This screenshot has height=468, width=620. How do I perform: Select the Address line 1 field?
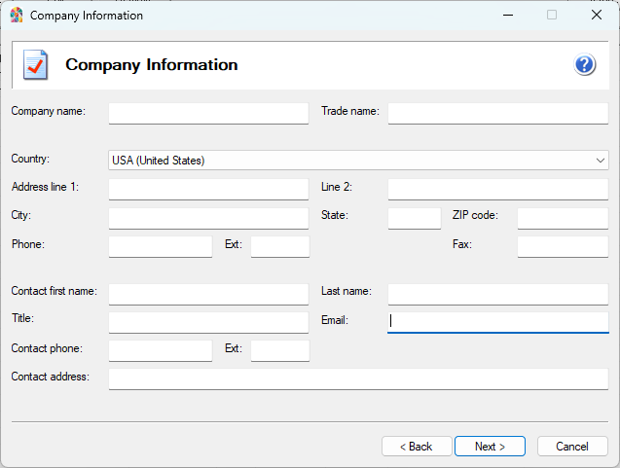coord(208,190)
